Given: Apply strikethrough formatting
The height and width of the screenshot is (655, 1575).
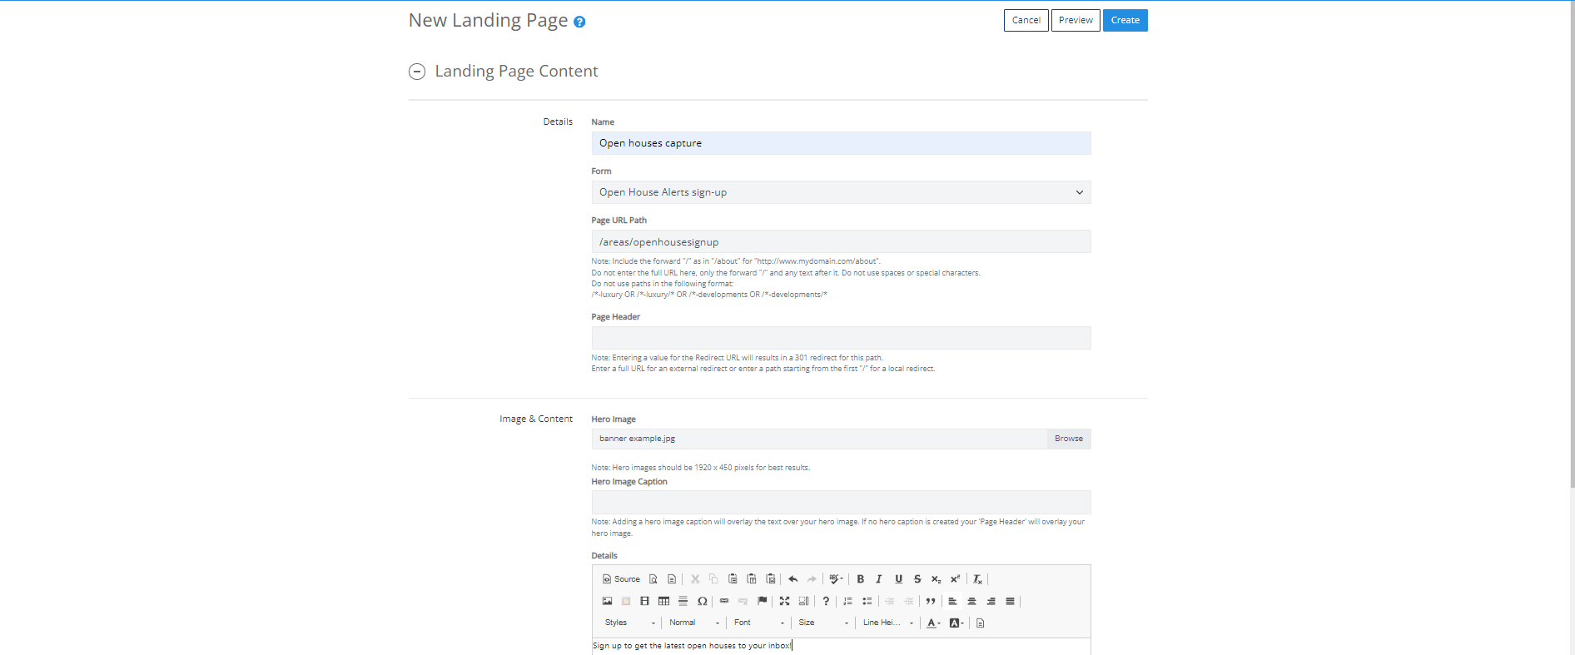Looking at the screenshot, I should (x=917, y=578).
